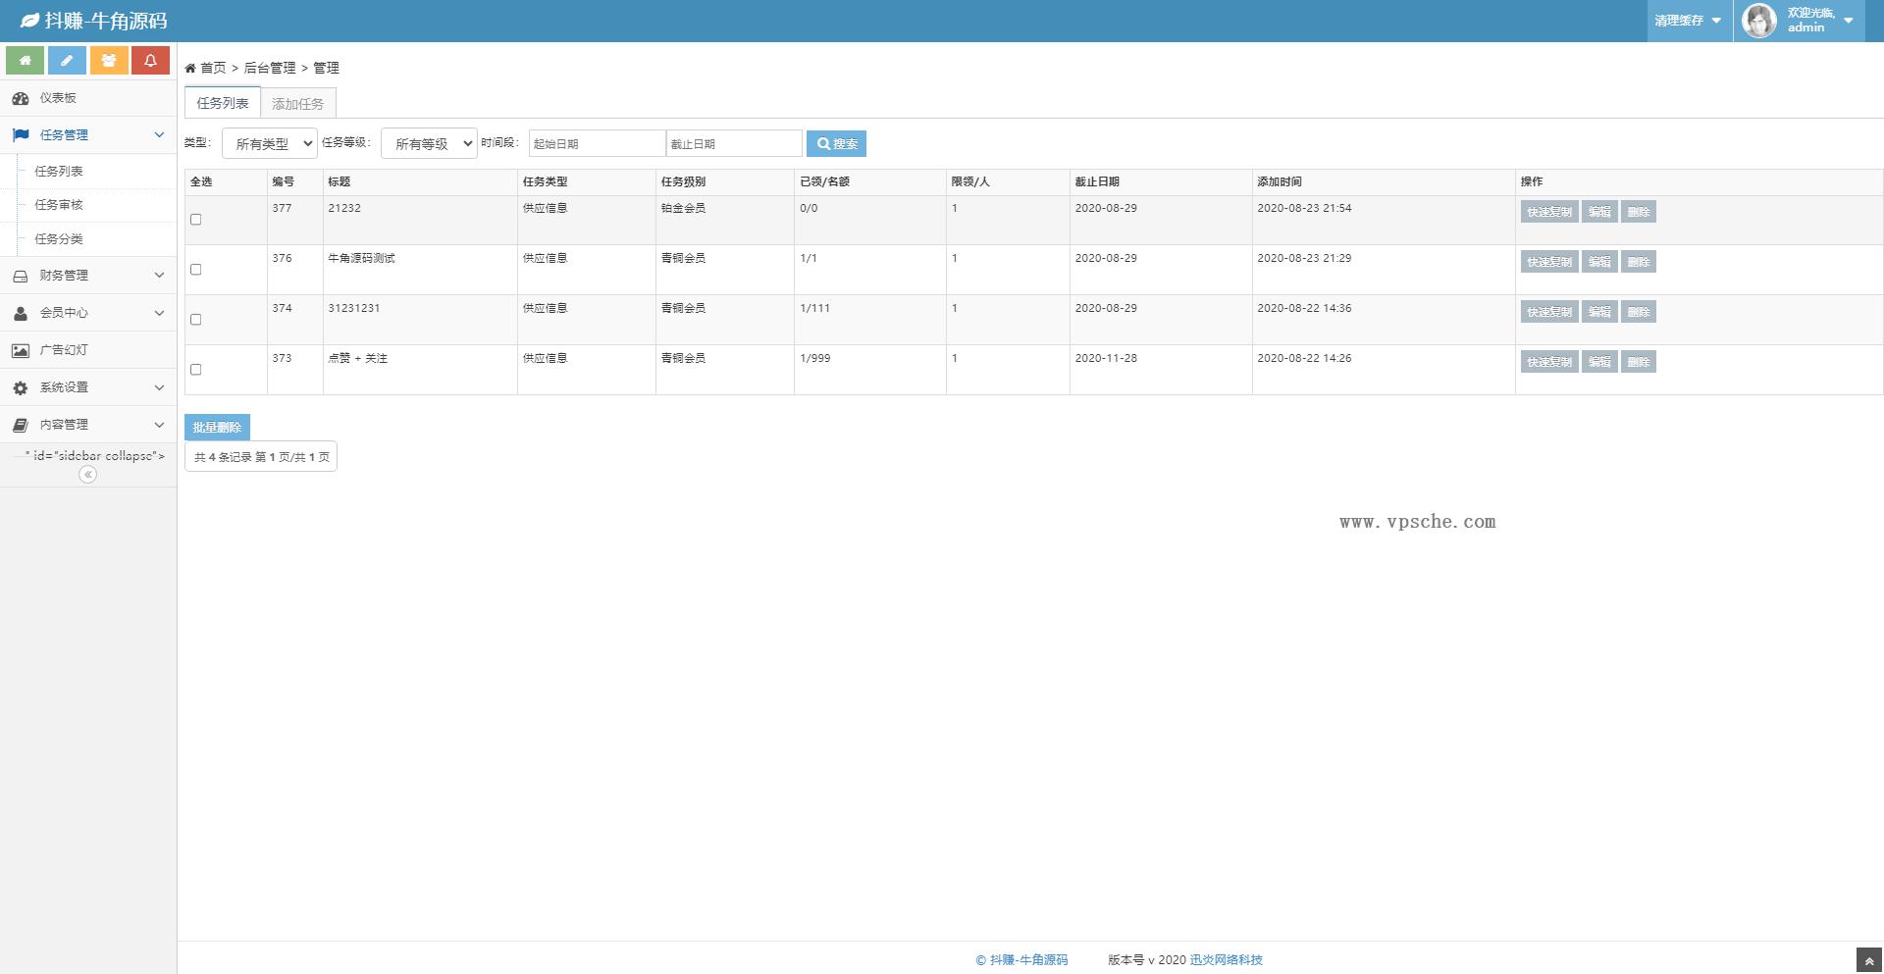
Task: Open the 仪表板 dashboard sidebar item
Action: tap(58, 98)
